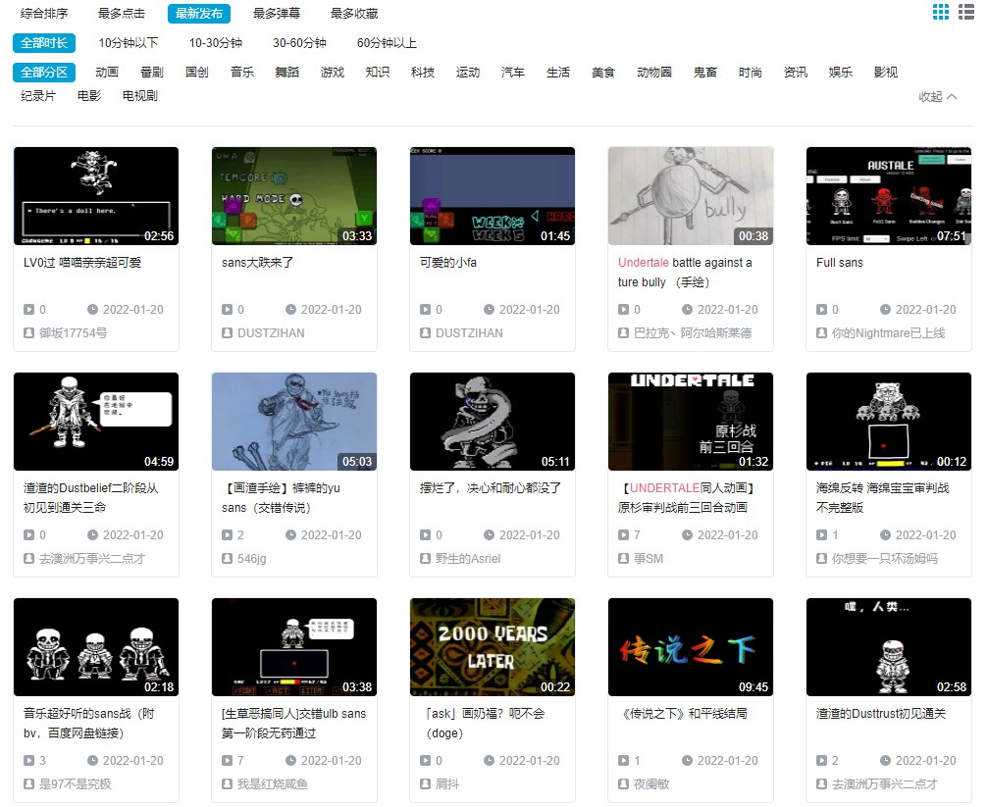The image size is (988, 807).
Task: Select the 全部分区 category filter
Action: click(44, 73)
